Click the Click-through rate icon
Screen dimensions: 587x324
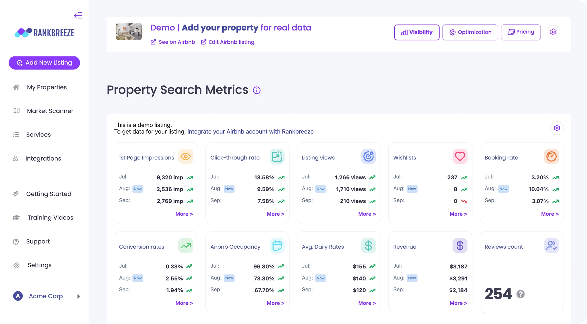(277, 156)
